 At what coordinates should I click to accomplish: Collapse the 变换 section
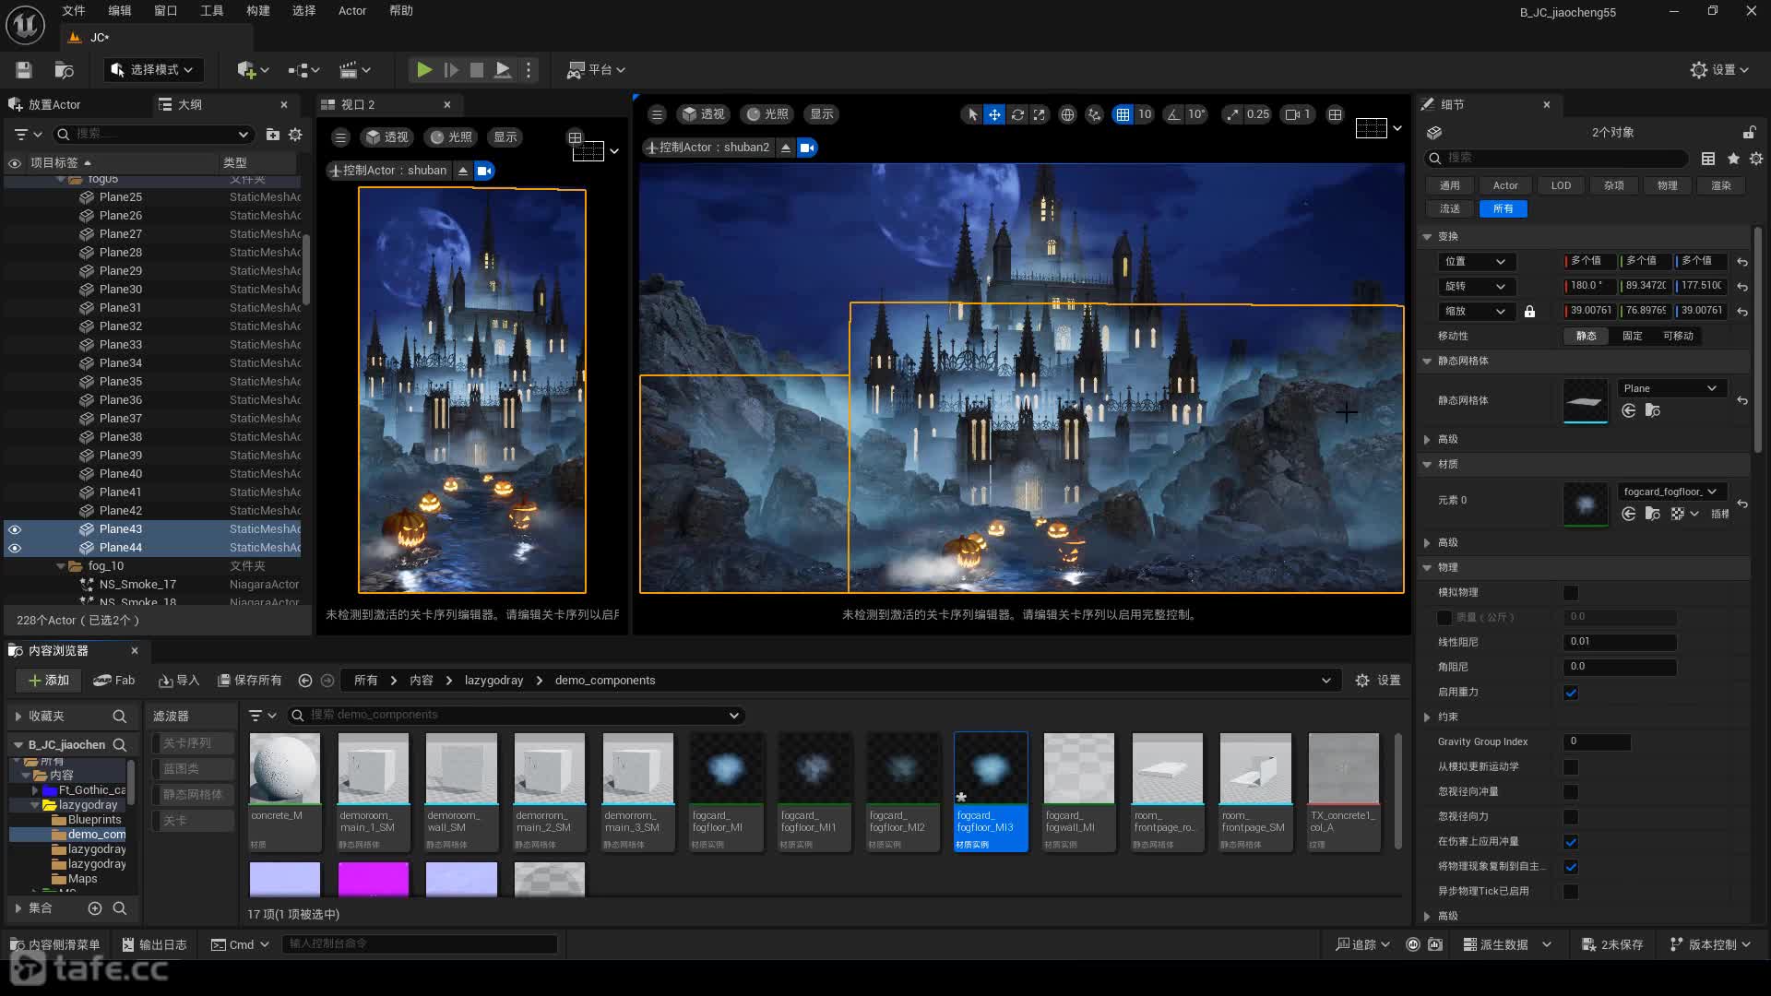[1427, 237]
